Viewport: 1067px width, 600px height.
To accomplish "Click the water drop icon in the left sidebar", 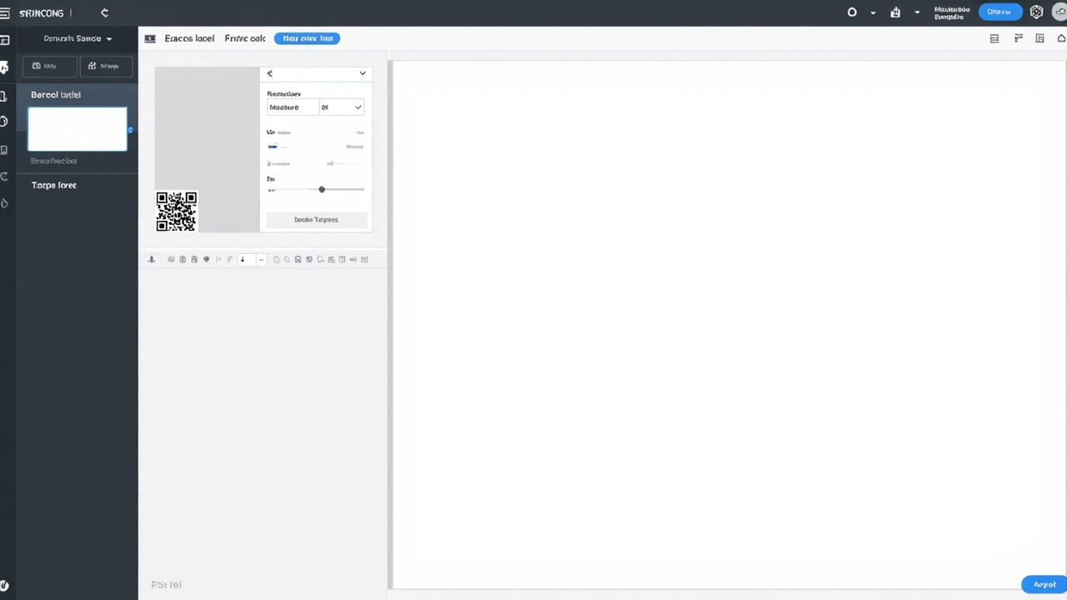I will tap(5, 203).
